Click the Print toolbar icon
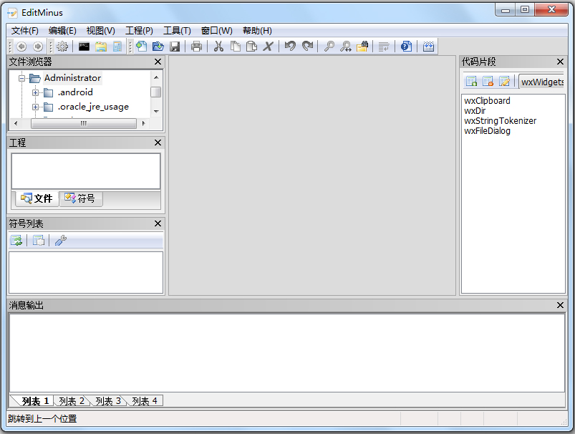Screen dimensions: 575x434 click(196, 47)
